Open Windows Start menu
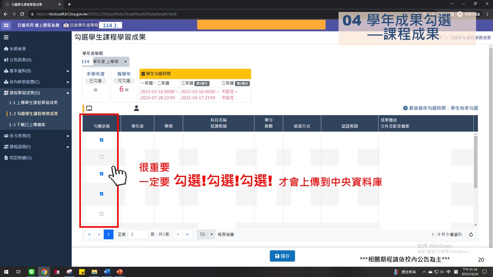Screen dimensions: 493x277 [6, 272]
